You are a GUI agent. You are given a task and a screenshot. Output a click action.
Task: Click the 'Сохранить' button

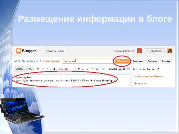coord(138,61)
